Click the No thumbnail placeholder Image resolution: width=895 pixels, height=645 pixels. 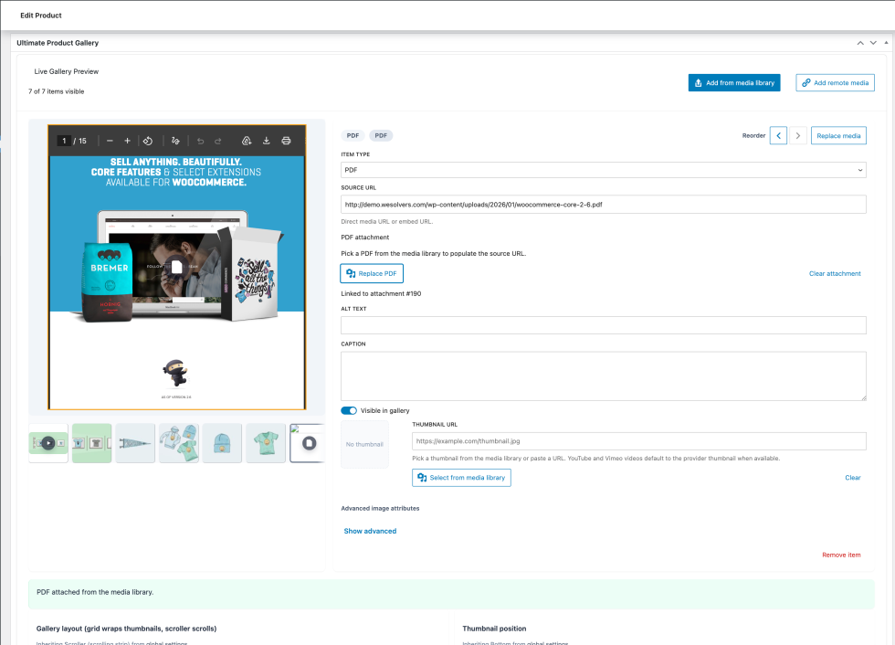pos(364,445)
